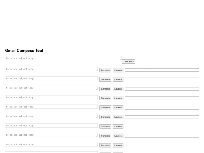Click Launch in the second row
Image resolution: width=204 pixels, height=153 pixels.
pos(118,79)
